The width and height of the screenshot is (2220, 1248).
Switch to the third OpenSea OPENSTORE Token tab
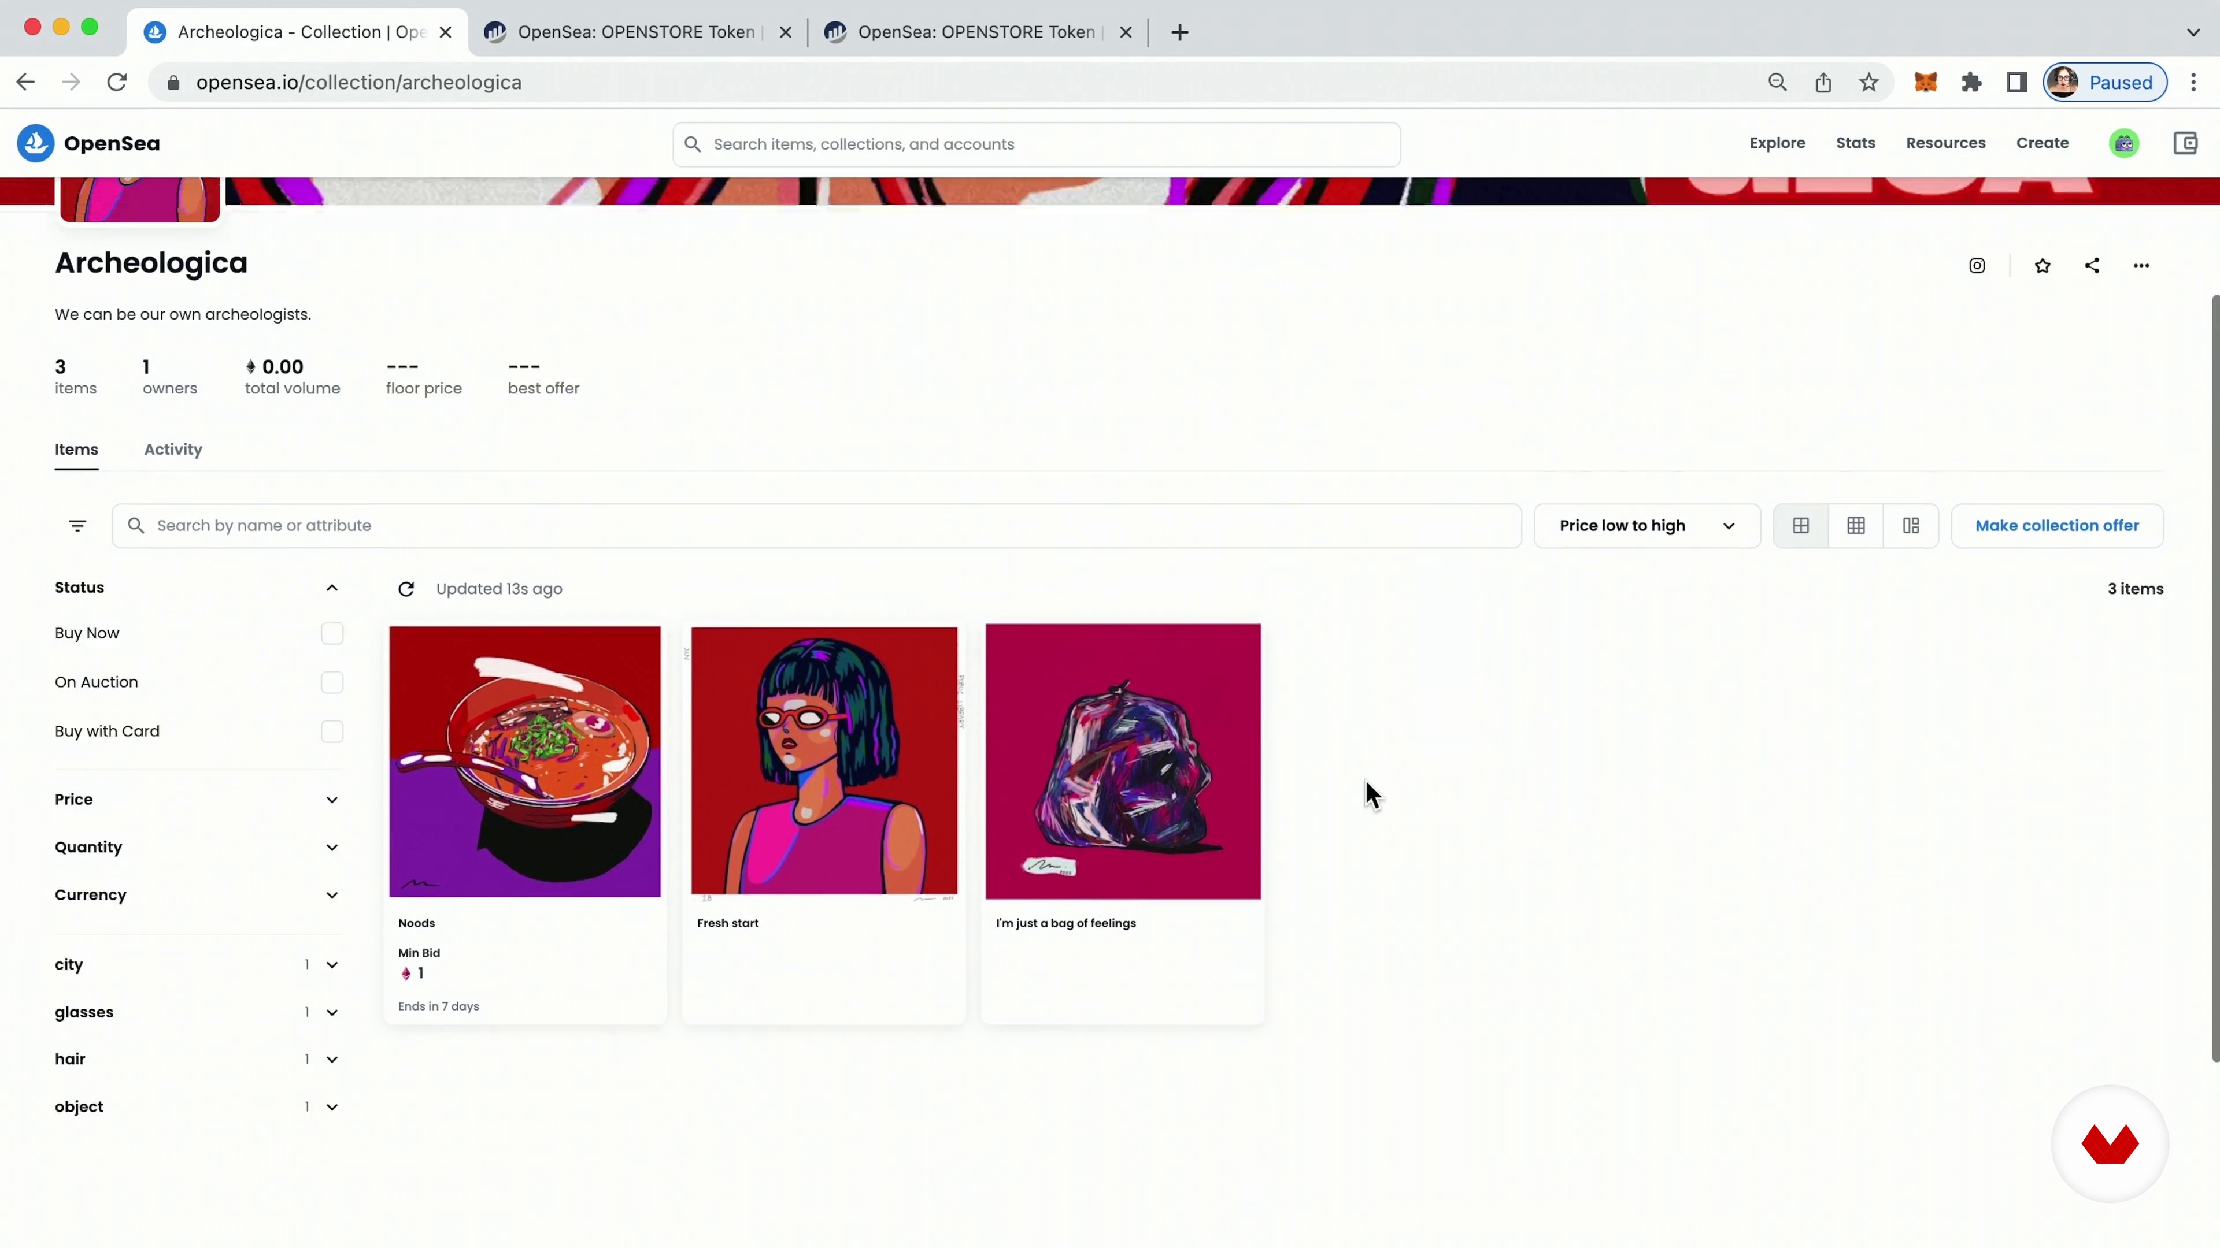coord(978,32)
